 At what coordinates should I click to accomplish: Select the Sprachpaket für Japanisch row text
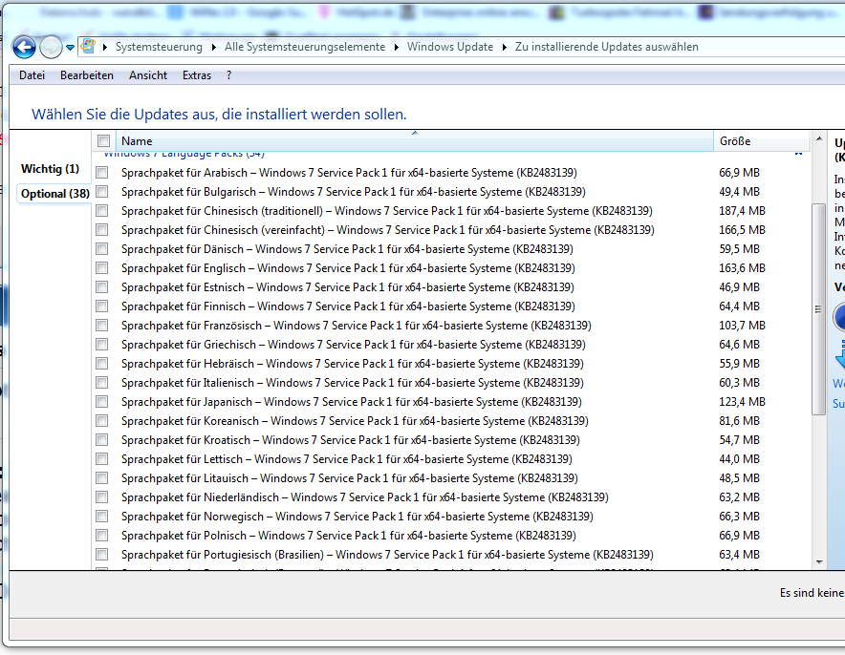click(352, 402)
